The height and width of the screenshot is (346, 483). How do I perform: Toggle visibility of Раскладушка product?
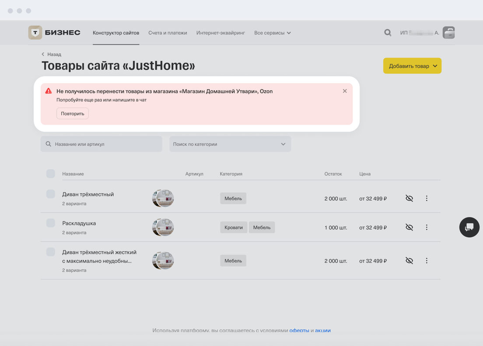tap(409, 227)
